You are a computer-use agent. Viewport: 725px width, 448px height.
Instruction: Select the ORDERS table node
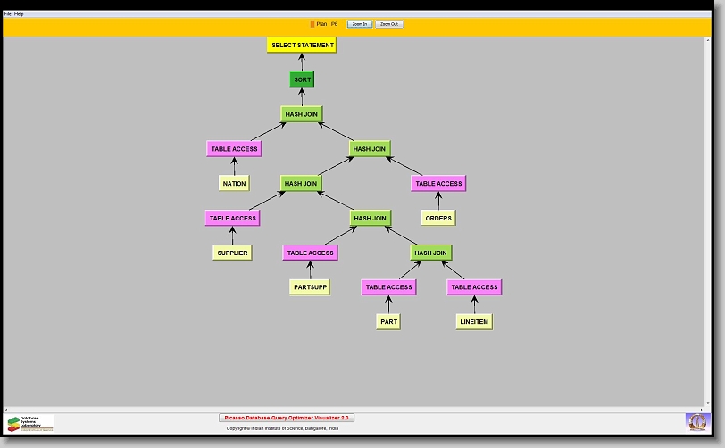coord(438,218)
